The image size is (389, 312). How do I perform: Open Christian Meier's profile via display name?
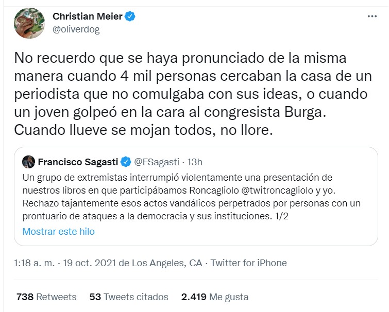coord(88,16)
